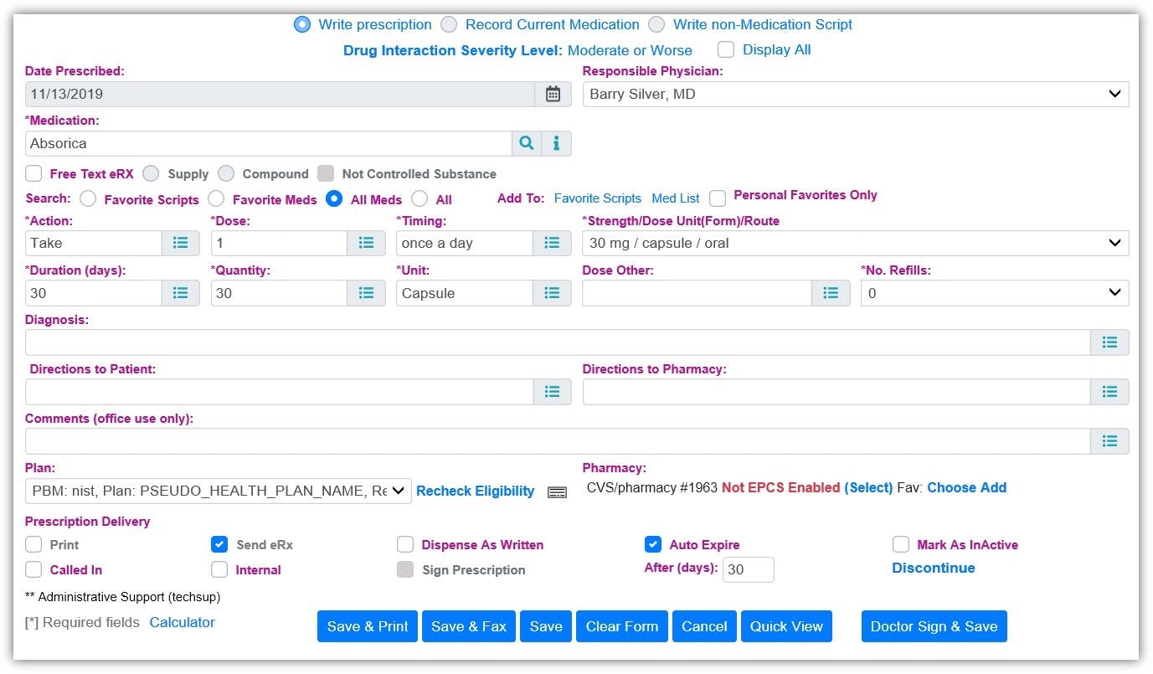The image size is (1153, 674).
Task: Select the Record Current Medication option
Action: click(448, 24)
